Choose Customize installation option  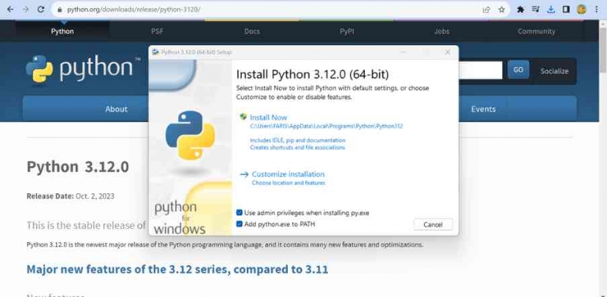click(x=289, y=174)
